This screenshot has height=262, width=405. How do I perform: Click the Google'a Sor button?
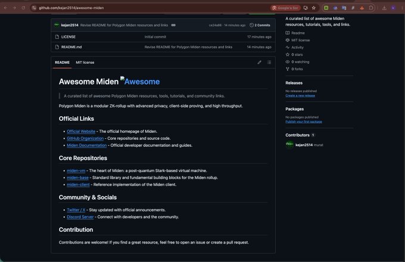coord(285,8)
